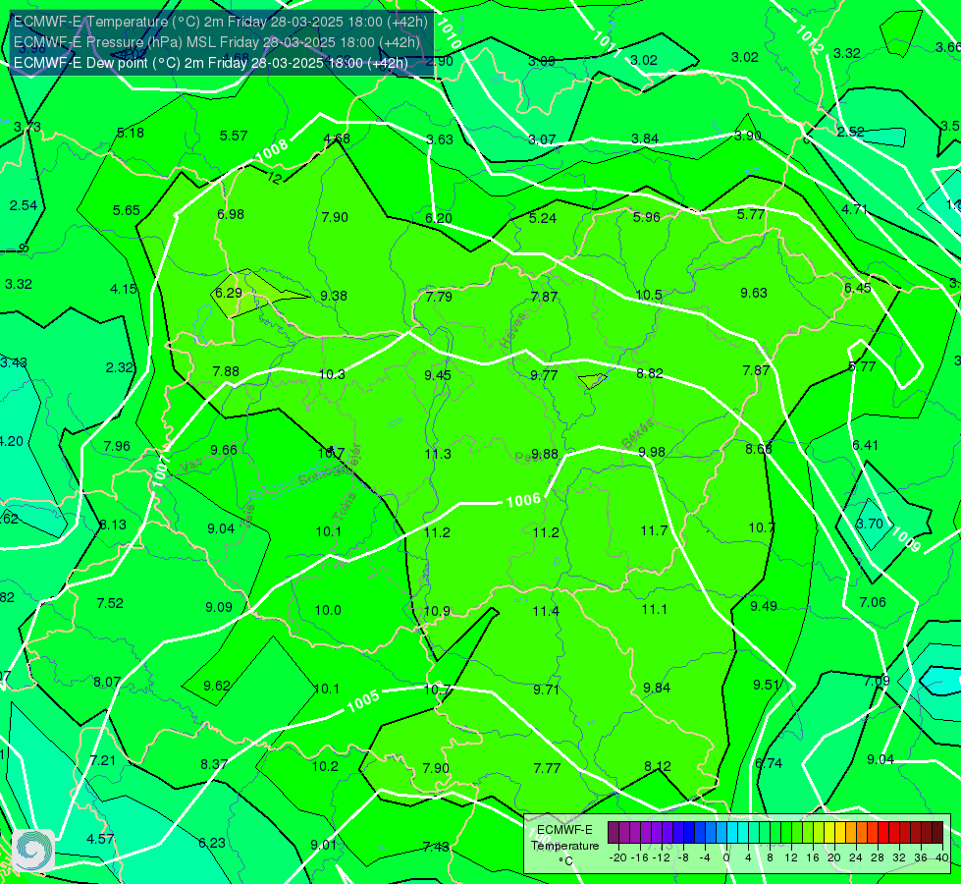The height and width of the screenshot is (884, 961).
Task: Click the 2.54 temperature value
Action: [x=24, y=205]
